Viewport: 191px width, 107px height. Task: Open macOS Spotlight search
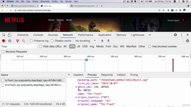[179, 1]
